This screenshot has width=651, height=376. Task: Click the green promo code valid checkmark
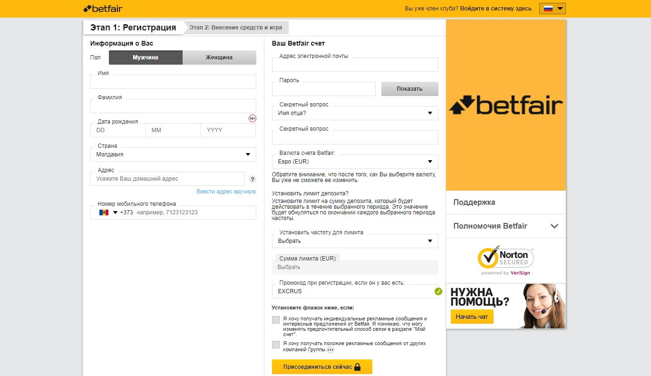pyautogui.click(x=438, y=291)
